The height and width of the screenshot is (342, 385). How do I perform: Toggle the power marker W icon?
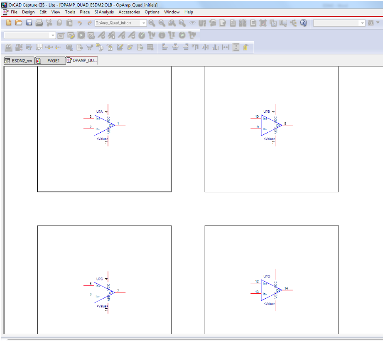181,36
